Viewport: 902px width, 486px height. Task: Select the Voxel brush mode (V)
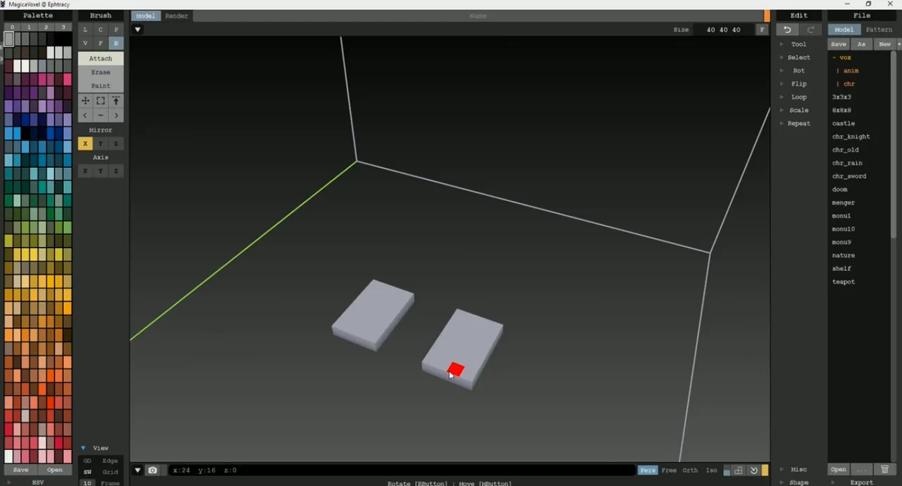[x=85, y=44]
